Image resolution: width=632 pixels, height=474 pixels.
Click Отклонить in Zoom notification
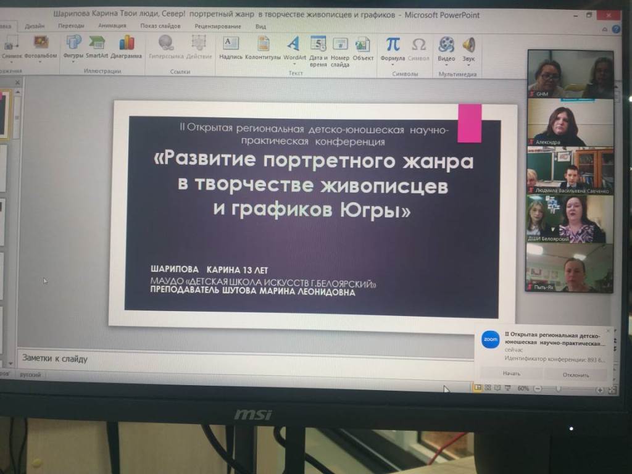coord(575,374)
